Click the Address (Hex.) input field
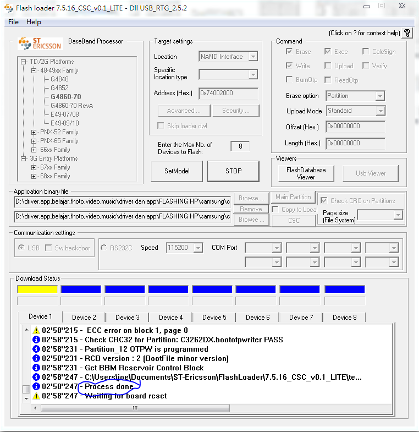The height and width of the screenshot is (432, 419). tap(229, 93)
